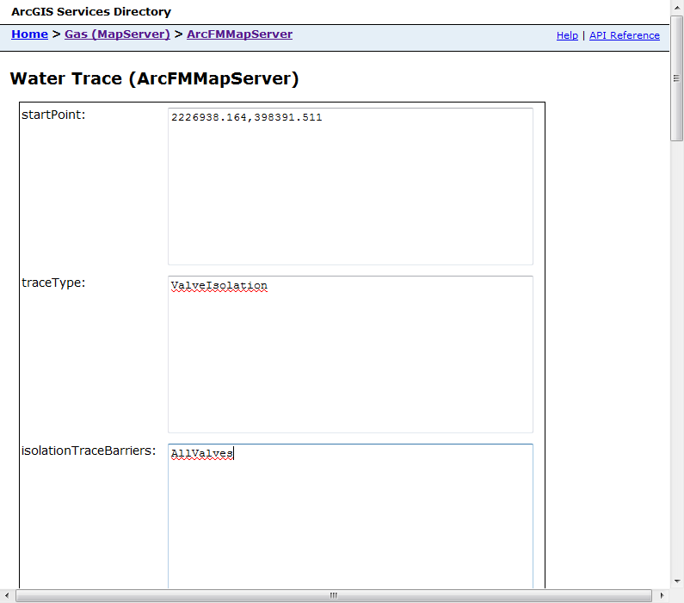The image size is (684, 603).
Task: Open the Help link
Action: 567,35
